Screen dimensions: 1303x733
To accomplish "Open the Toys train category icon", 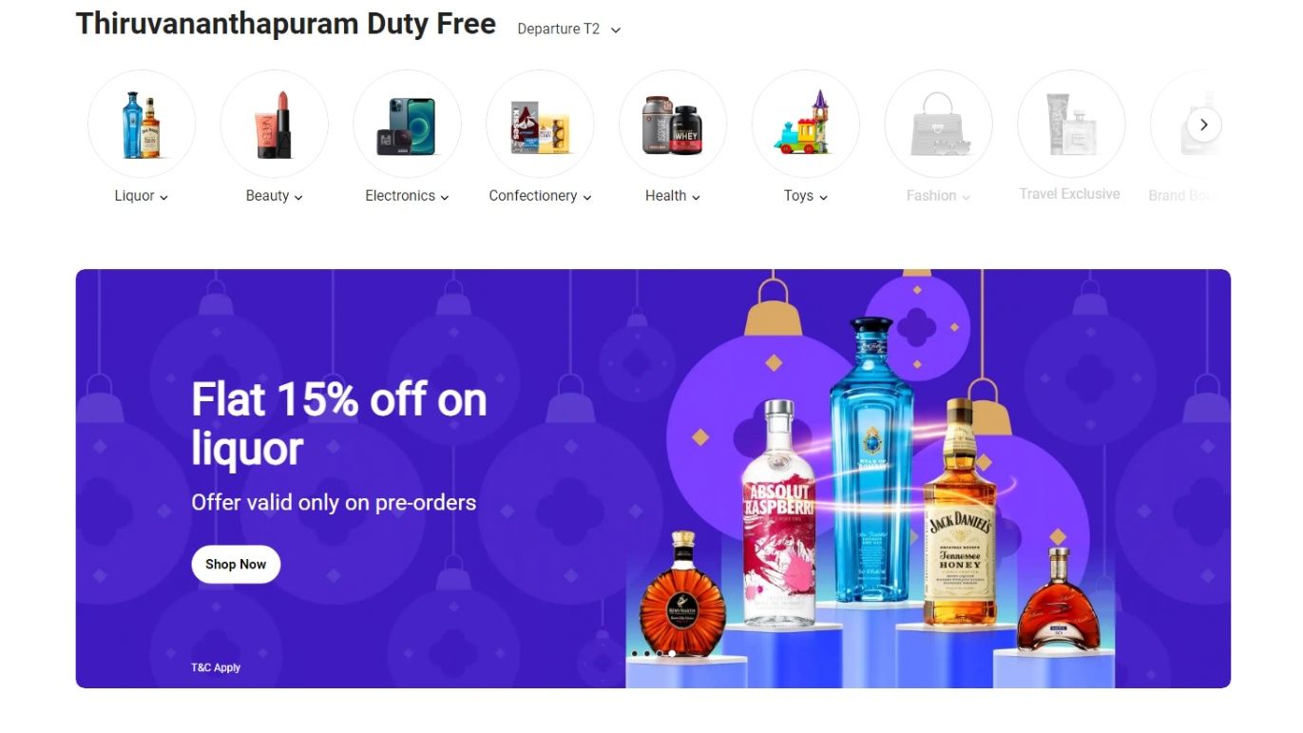I will tap(806, 125).
